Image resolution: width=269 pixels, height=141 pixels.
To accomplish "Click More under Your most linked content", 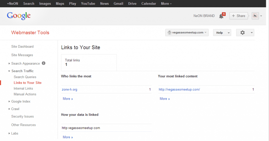I will [165, 99].
